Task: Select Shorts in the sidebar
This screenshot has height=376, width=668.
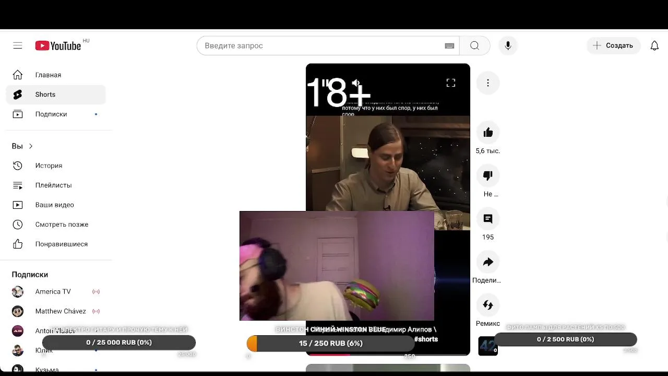Action: (56, 95)
